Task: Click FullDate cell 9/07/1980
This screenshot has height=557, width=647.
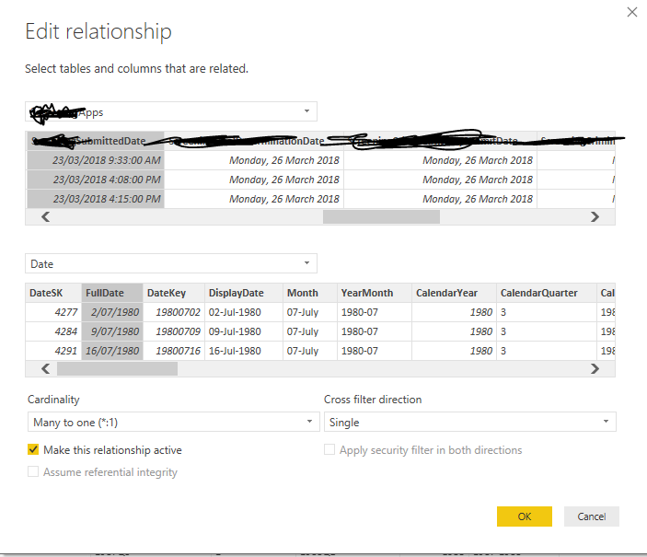Action: pos(112,331)
